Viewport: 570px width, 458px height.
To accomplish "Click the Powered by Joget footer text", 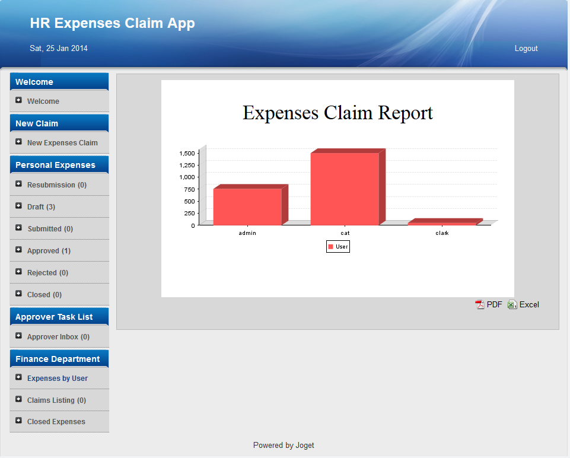I will (x=284, y=446).
